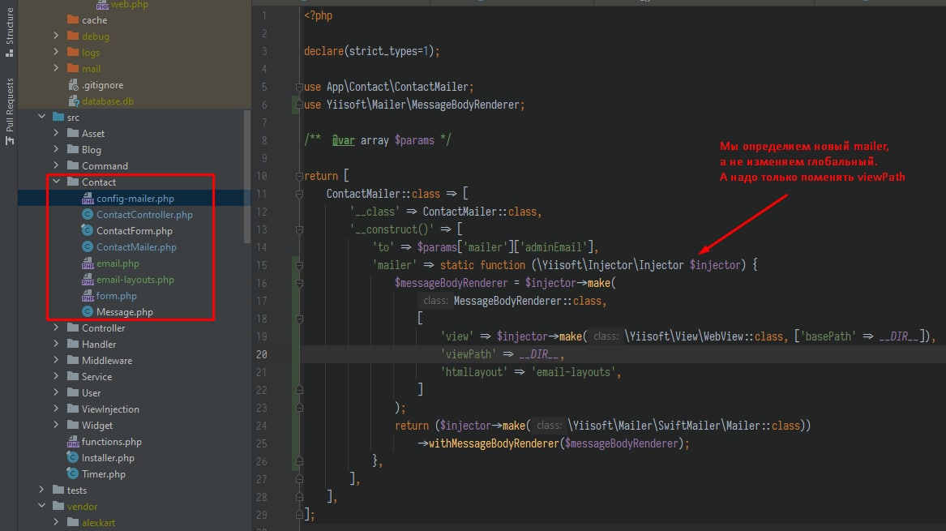Fold the use imports at line 5
The height and width of the screenshot is (531, 946).
(x=299, y=87)
